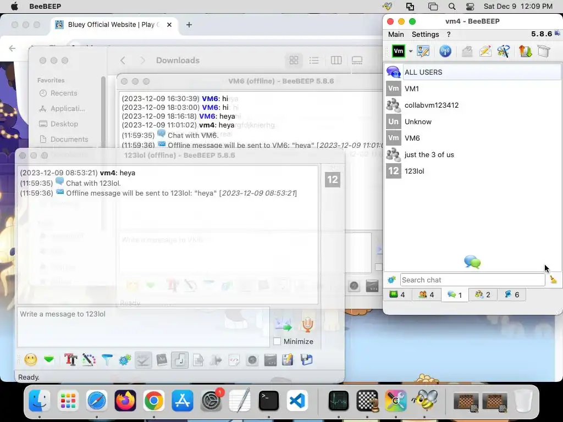Open chat settings gears in 123lol toolbar
Image resolution: width=563 pixels, height=422 pixels.
[x=125, y=359]
